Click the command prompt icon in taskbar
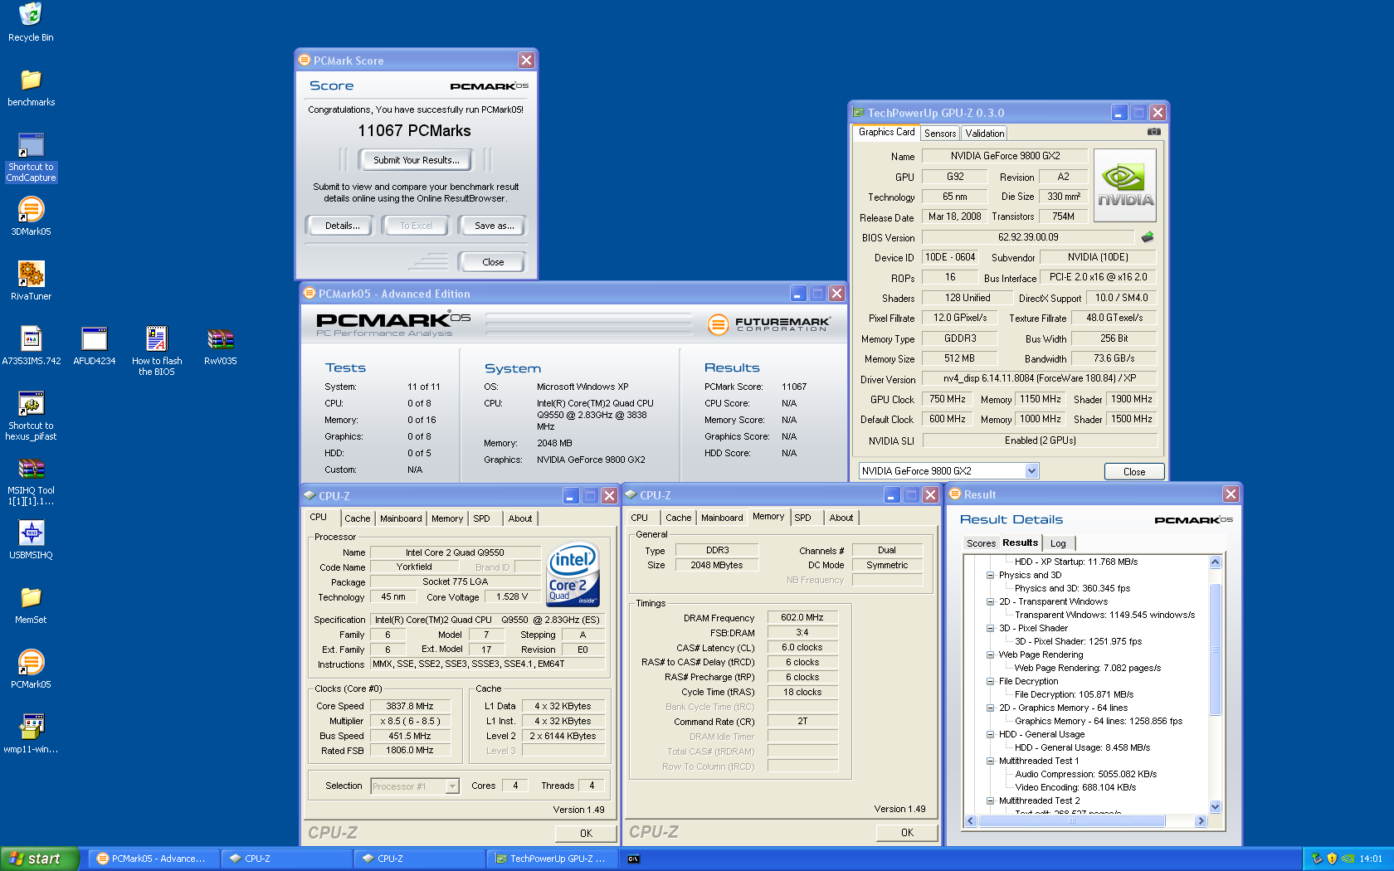Screen dimensions: 1394x871 point(633,859)
